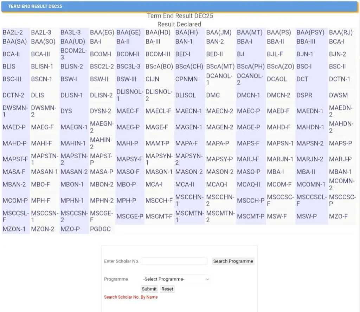This screenshot has width=360, height=312.
Task: Click the BScA(CH) programme cell
Action: pyautogui.click(x=189, y=66)
